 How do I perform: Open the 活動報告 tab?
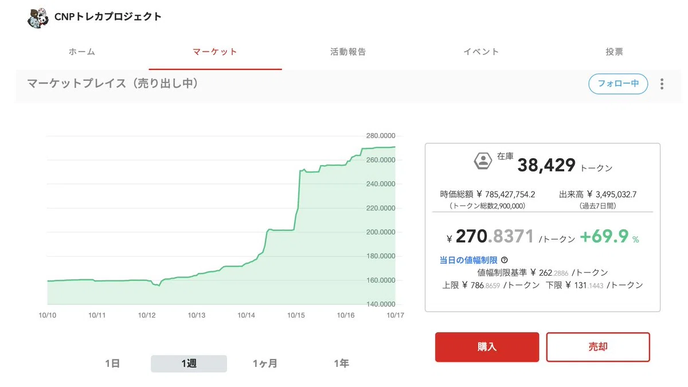[348, 52]
